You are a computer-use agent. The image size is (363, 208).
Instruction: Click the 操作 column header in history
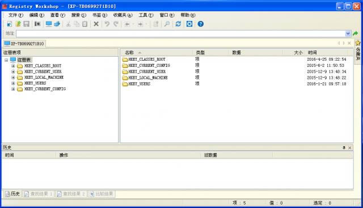tap(128, 155)
